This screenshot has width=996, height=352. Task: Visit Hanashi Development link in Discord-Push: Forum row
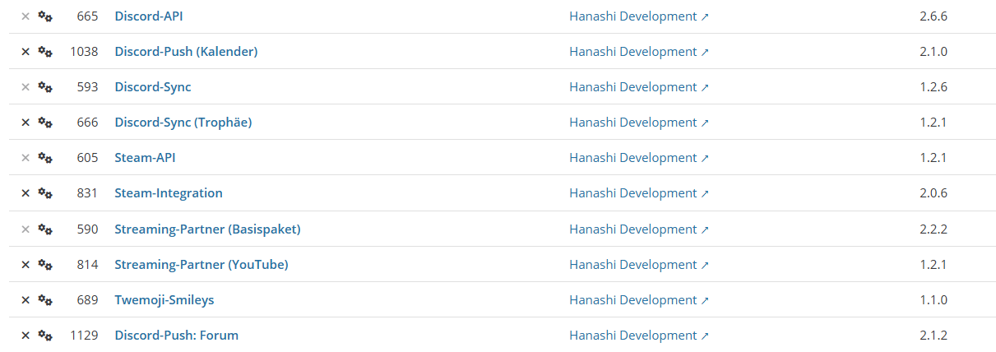point(632,336)
